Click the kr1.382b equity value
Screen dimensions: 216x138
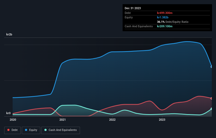(x=163, y=17)
